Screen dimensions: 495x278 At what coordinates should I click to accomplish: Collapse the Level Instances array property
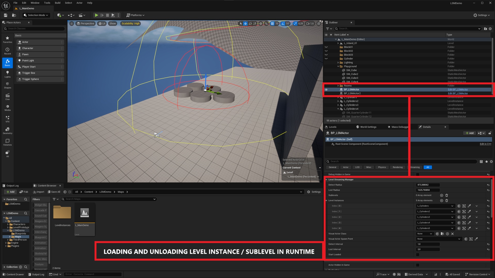pos(326,201)
